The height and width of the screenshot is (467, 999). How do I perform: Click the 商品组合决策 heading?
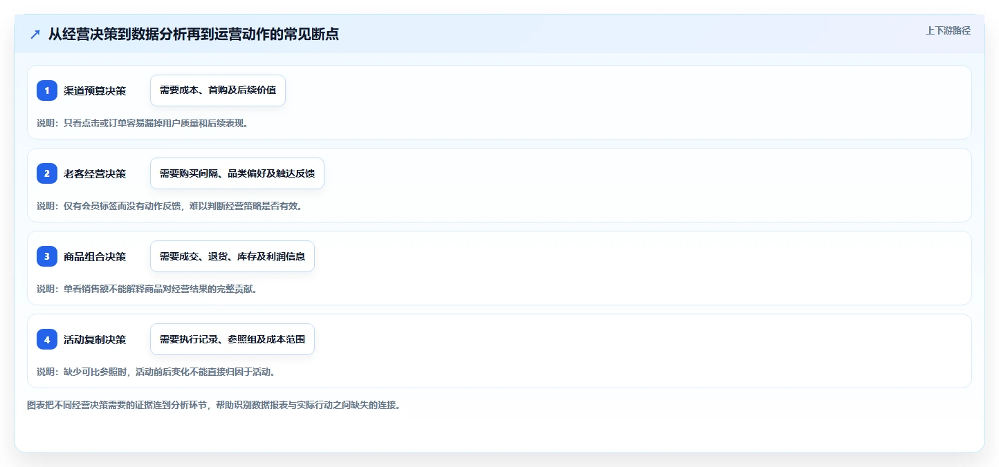(95, 256)
